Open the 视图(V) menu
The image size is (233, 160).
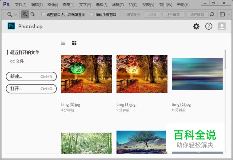pyautogui.click(x=148, y=5)
